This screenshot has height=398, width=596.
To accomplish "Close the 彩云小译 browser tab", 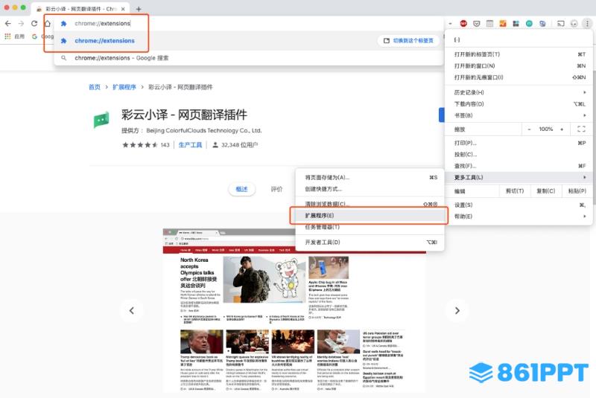I will tap(123, 9).
